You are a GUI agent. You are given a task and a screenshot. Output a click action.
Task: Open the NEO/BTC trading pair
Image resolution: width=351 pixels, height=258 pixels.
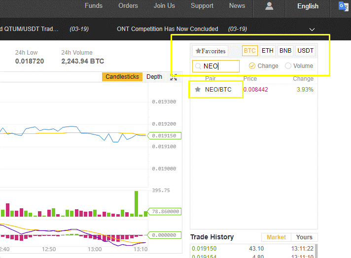click(218, 90)
